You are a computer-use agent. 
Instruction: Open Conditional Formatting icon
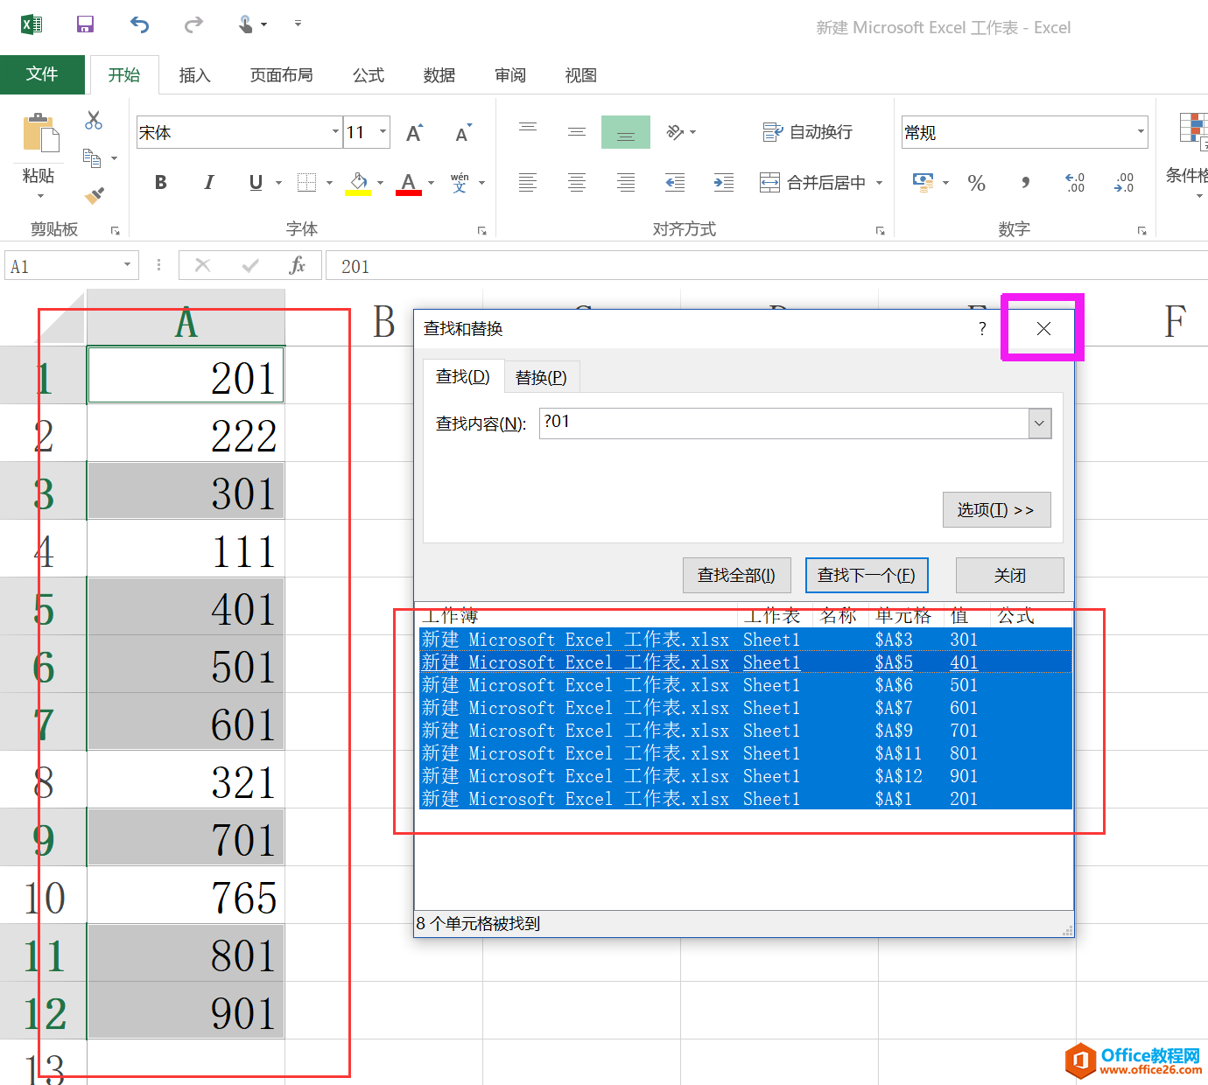click(1193, 129)
